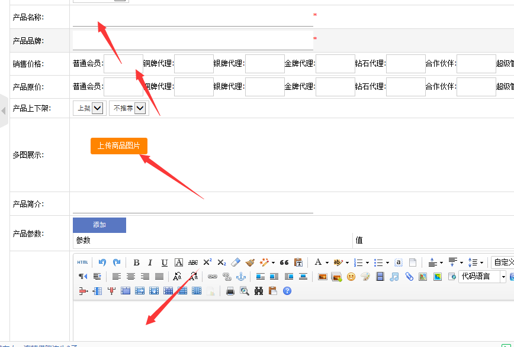Focus the 产品简介 input field
Viewport: 514px width, 347px height.
click(193, 203)
